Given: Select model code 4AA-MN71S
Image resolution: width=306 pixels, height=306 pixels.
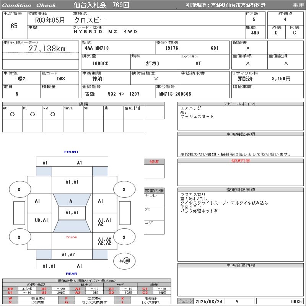Looking at the screenshot, I should (97, 48).
